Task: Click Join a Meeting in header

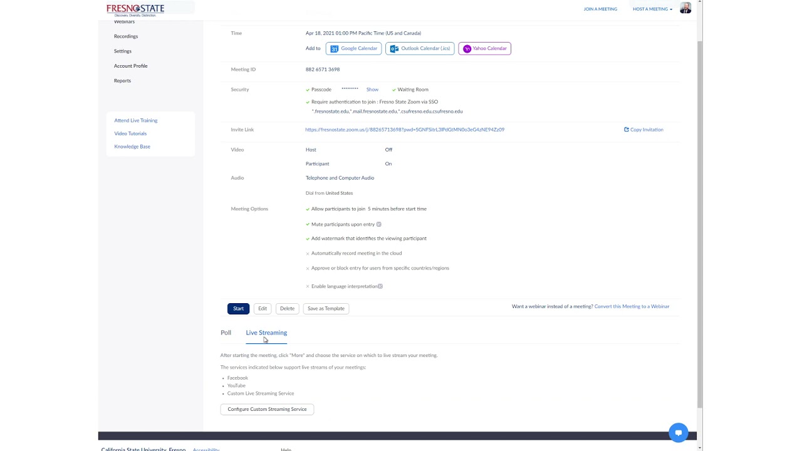Action: pos(600,9)
